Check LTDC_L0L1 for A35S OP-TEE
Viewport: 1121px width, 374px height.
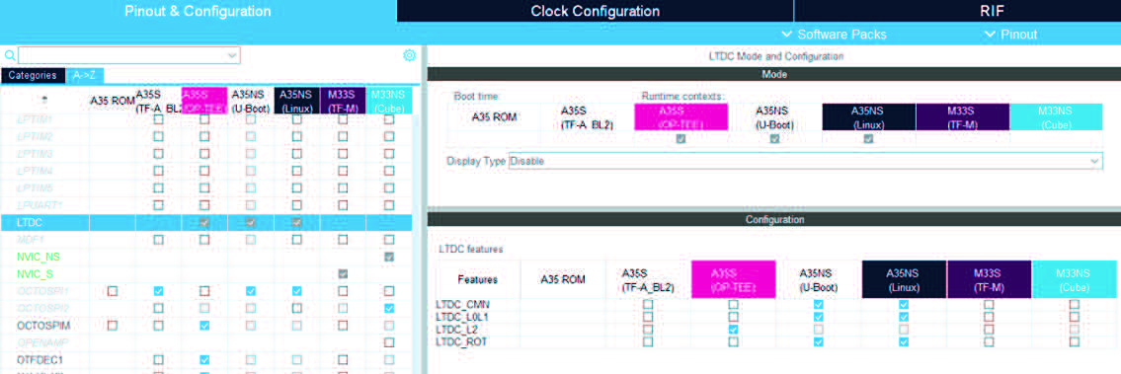[734, 317]
